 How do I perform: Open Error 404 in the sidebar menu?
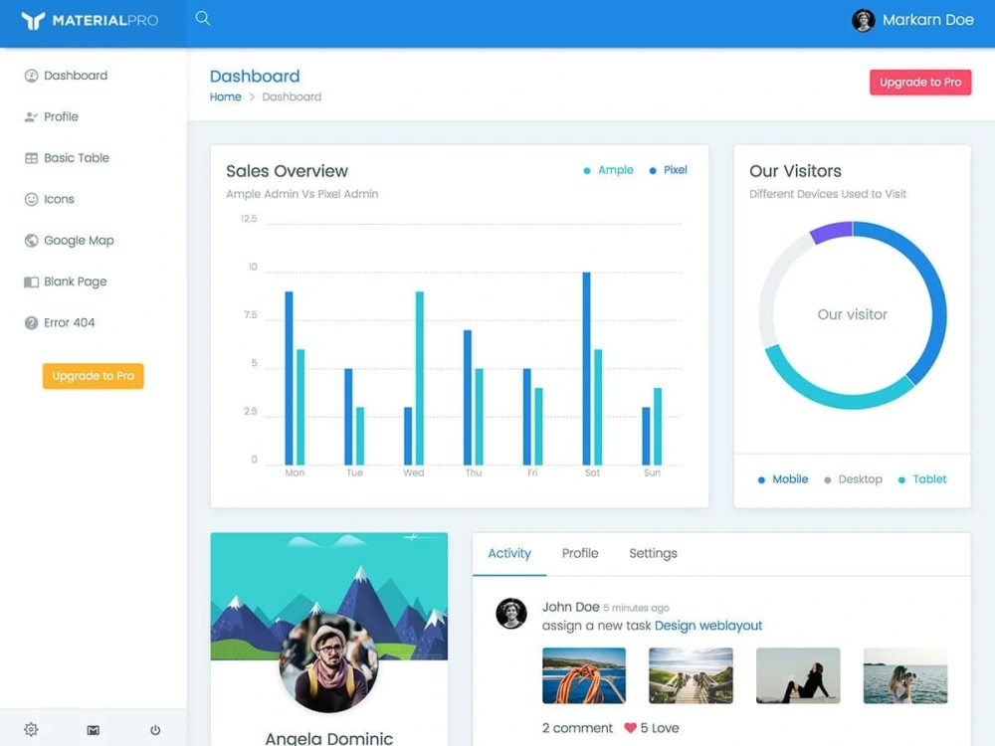pos(70,323)
